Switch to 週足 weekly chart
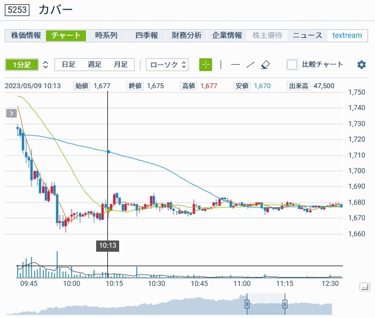The image size is (375, 318). coord(95,65)
